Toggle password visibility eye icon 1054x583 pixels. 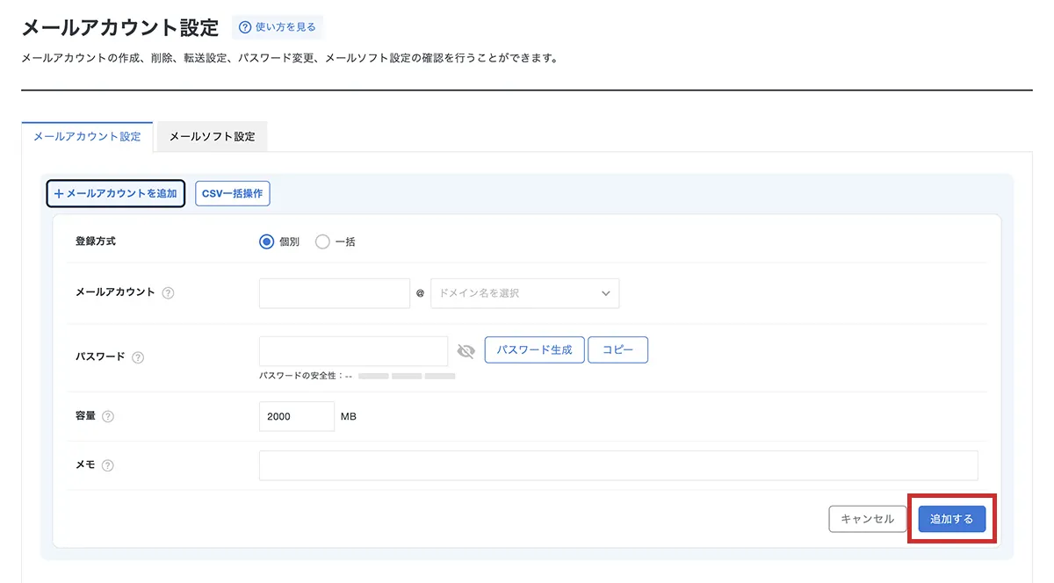click(x=466, y=351)
